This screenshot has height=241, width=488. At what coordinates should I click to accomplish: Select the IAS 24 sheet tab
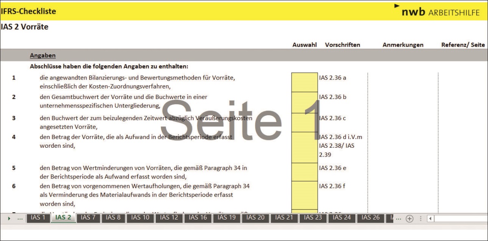tap(342, 218)
